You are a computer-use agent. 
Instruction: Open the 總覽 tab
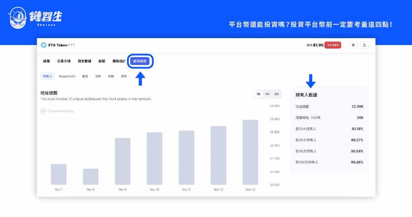pyautogui.click(x=46, y=61)
